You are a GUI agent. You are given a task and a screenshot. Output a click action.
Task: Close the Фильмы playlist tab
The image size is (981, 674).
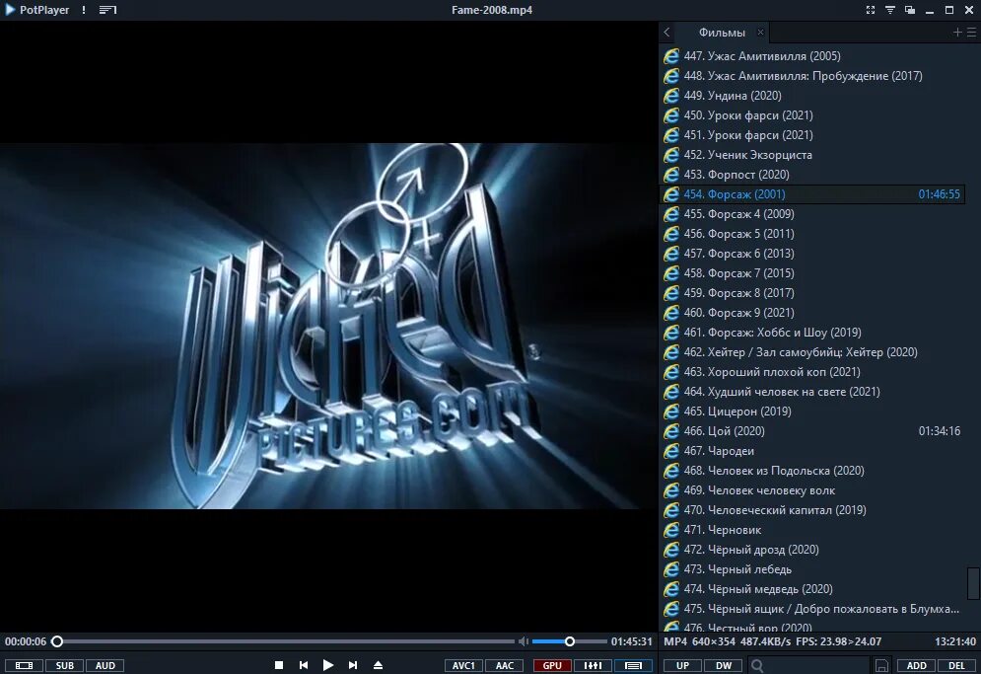[760, 32]
